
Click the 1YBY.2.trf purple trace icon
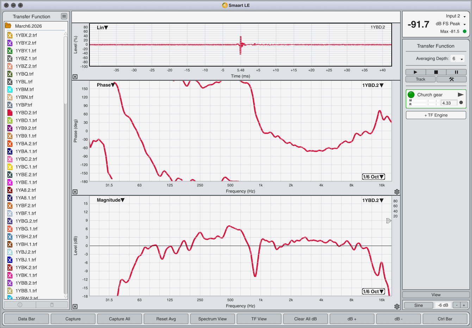pos(10,43)
